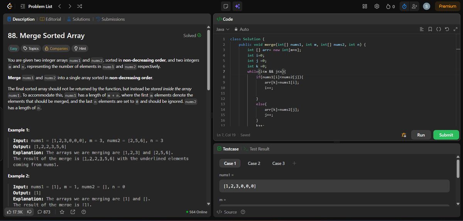Viewport: 463px width, 221px height.
Task: Click the Easy difficulty tag
Action: (x=14, y=49)
